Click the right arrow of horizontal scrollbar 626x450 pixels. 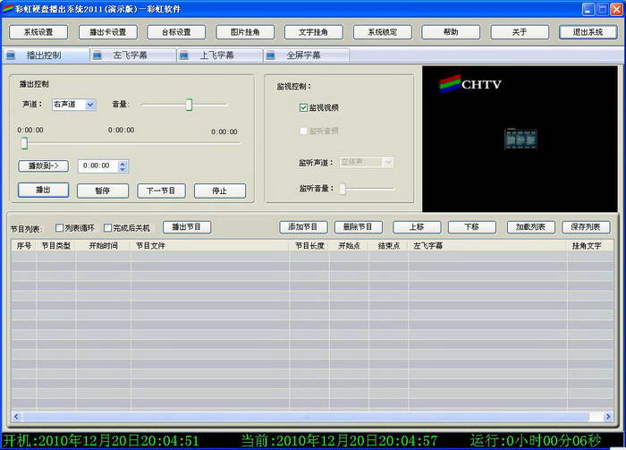point(608,417)
